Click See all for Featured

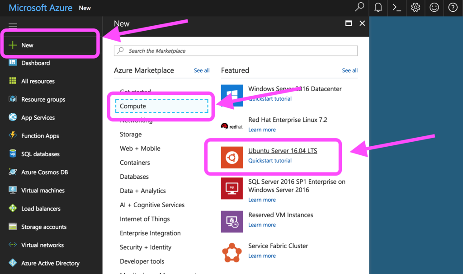[350, 70]
